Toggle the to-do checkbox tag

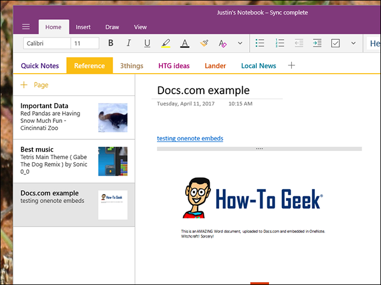[335, 43]
